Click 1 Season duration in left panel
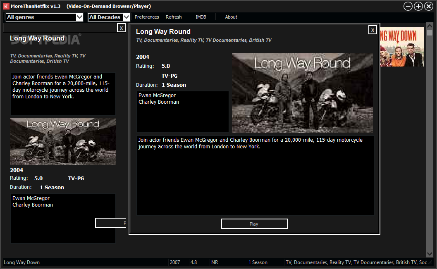The image size is (437, 269). tap(52, 188)
